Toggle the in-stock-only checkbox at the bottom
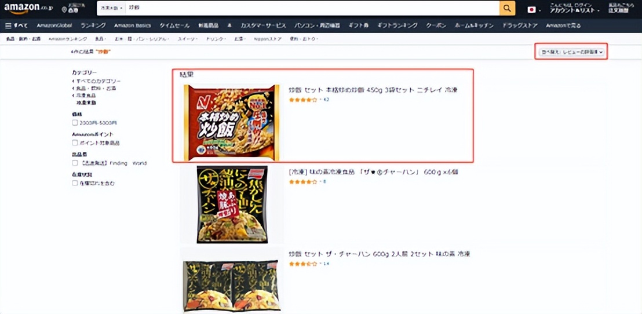Image resolution: width=642 pixels, height=314 pixels. point(75,183)
